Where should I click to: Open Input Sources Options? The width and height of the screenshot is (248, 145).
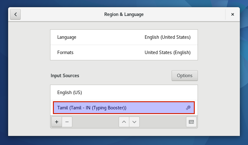[x=184, y=76]
